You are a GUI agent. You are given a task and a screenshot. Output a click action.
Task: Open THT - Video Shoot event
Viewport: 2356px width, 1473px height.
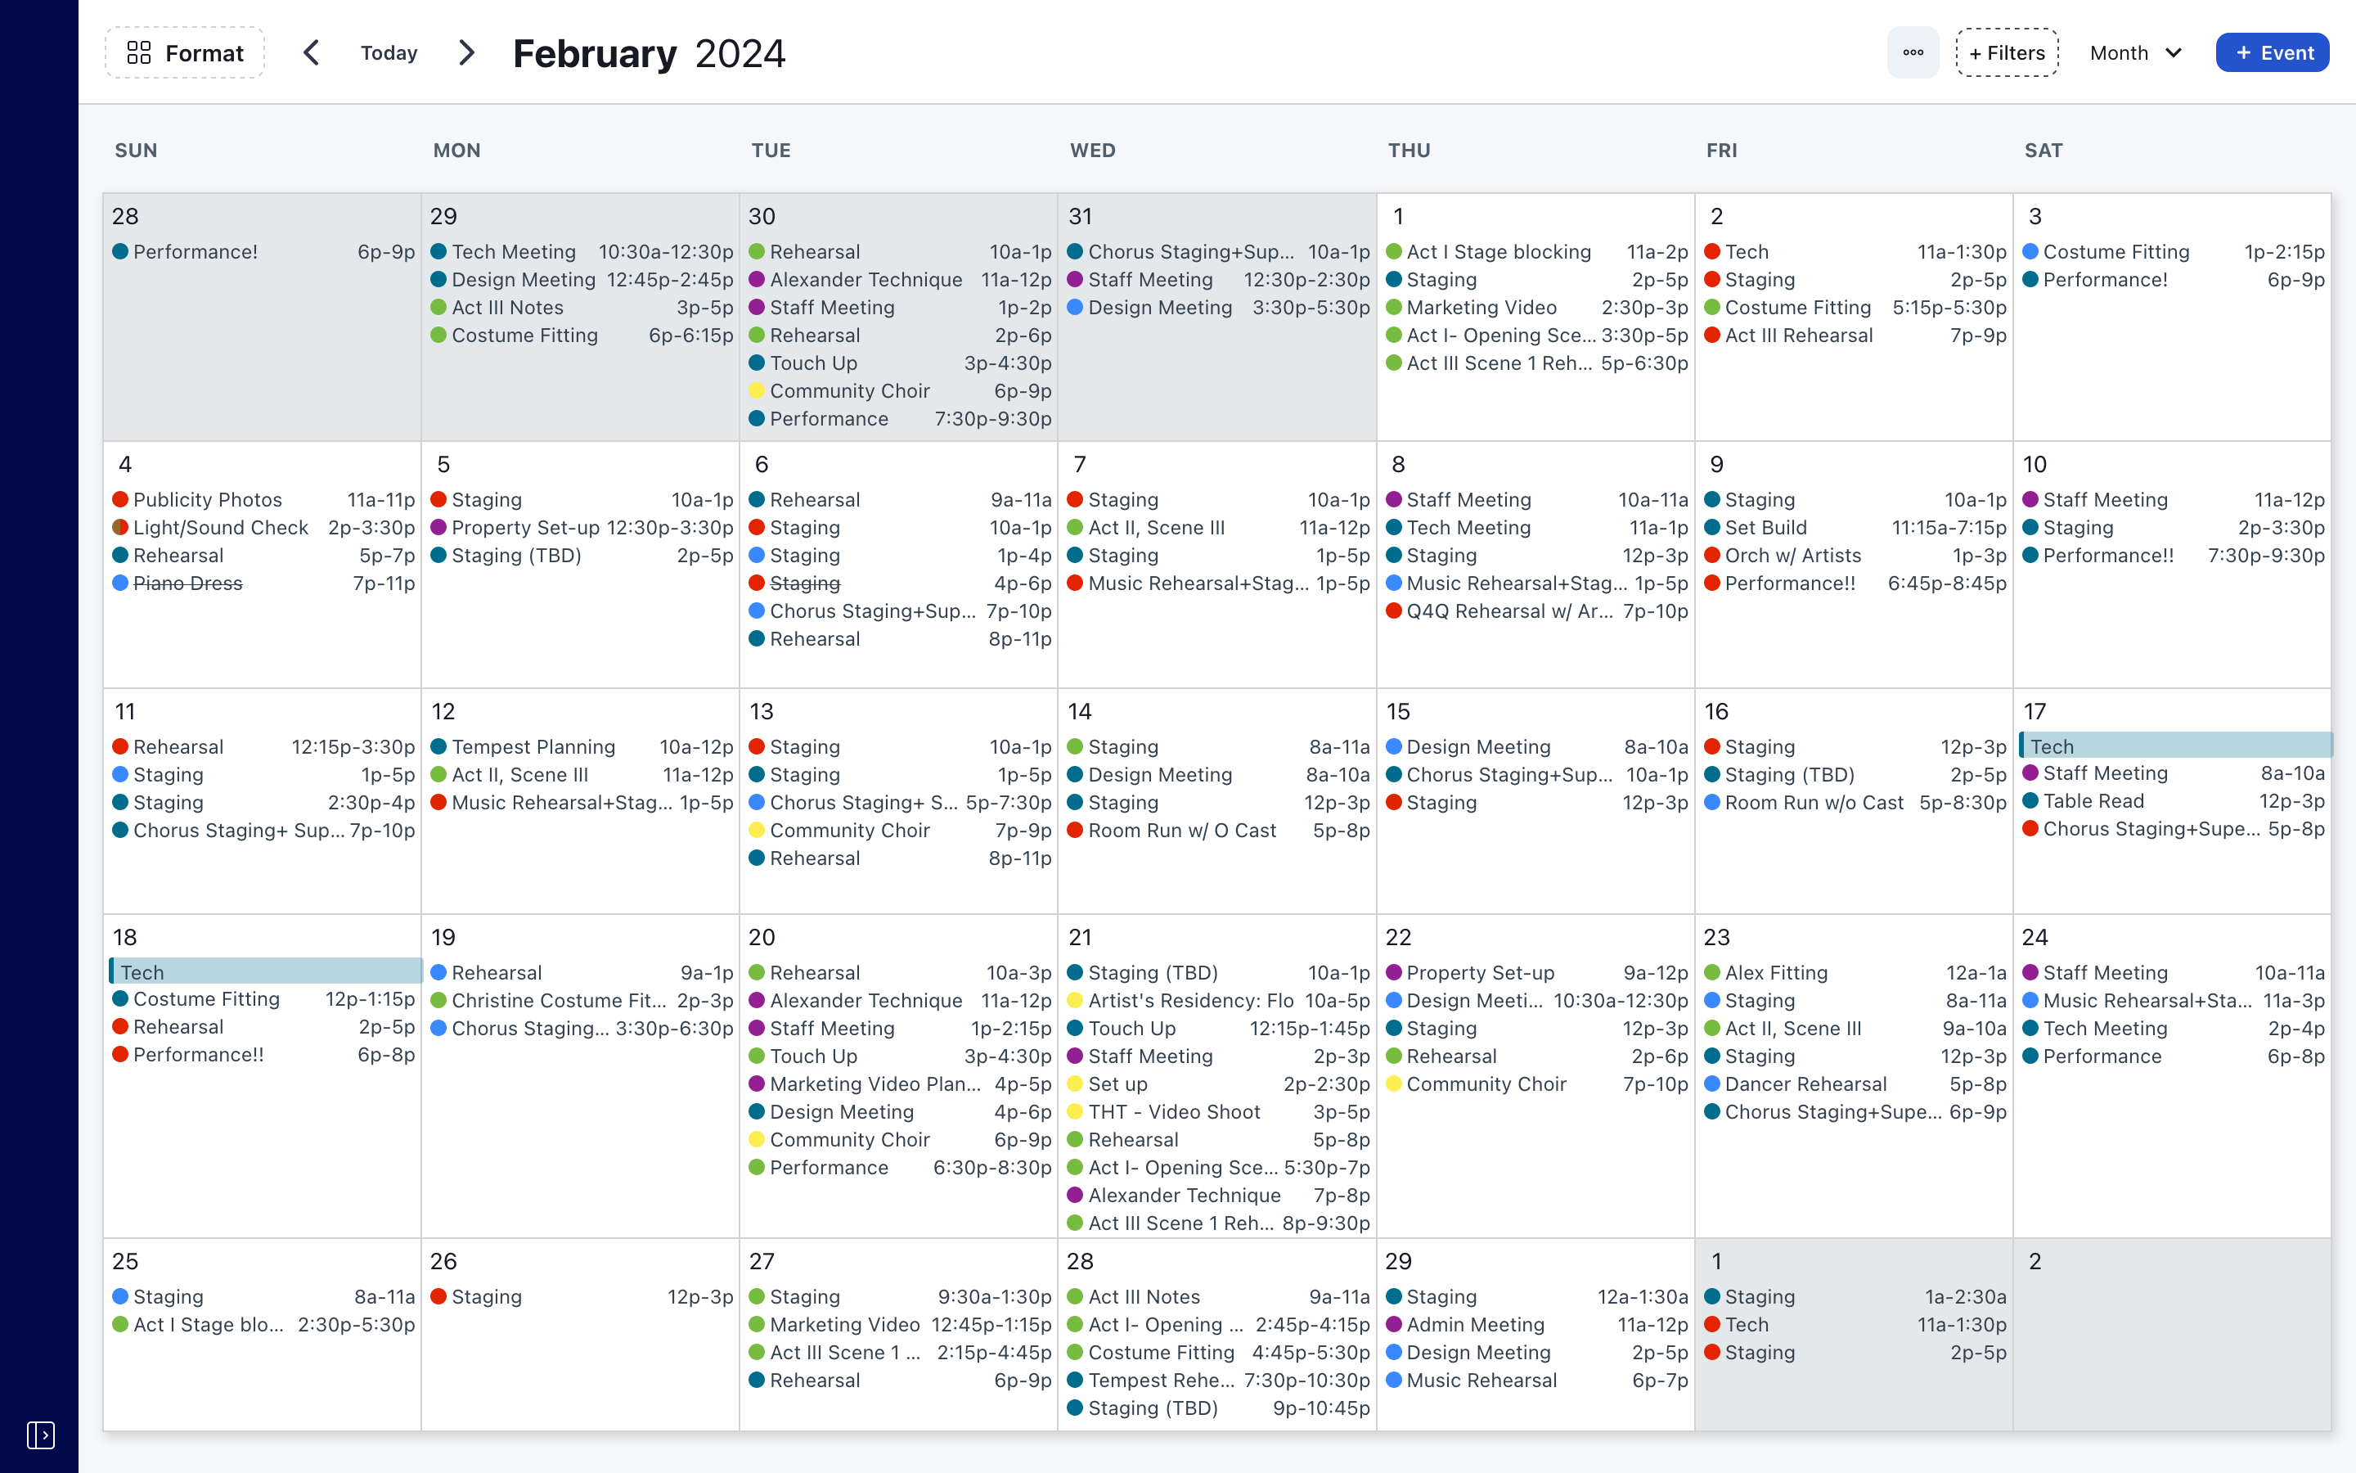(1173, 1111)
